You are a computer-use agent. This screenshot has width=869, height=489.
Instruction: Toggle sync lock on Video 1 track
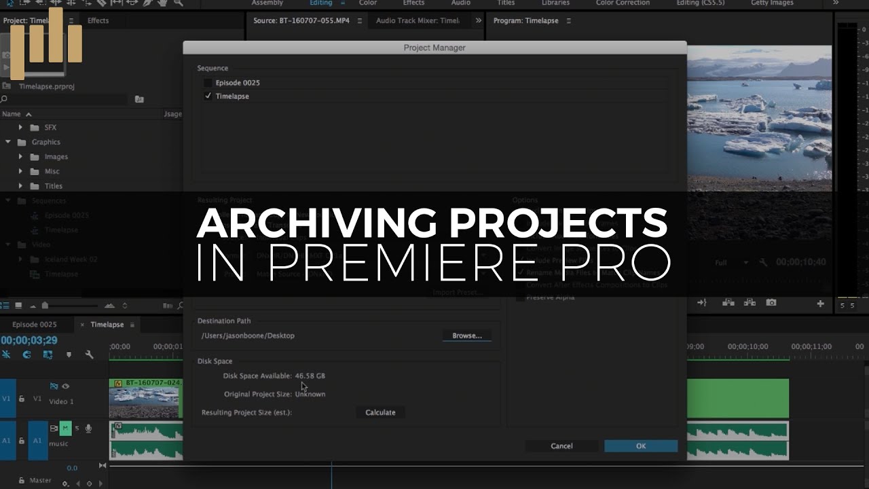tap(54, 386)
